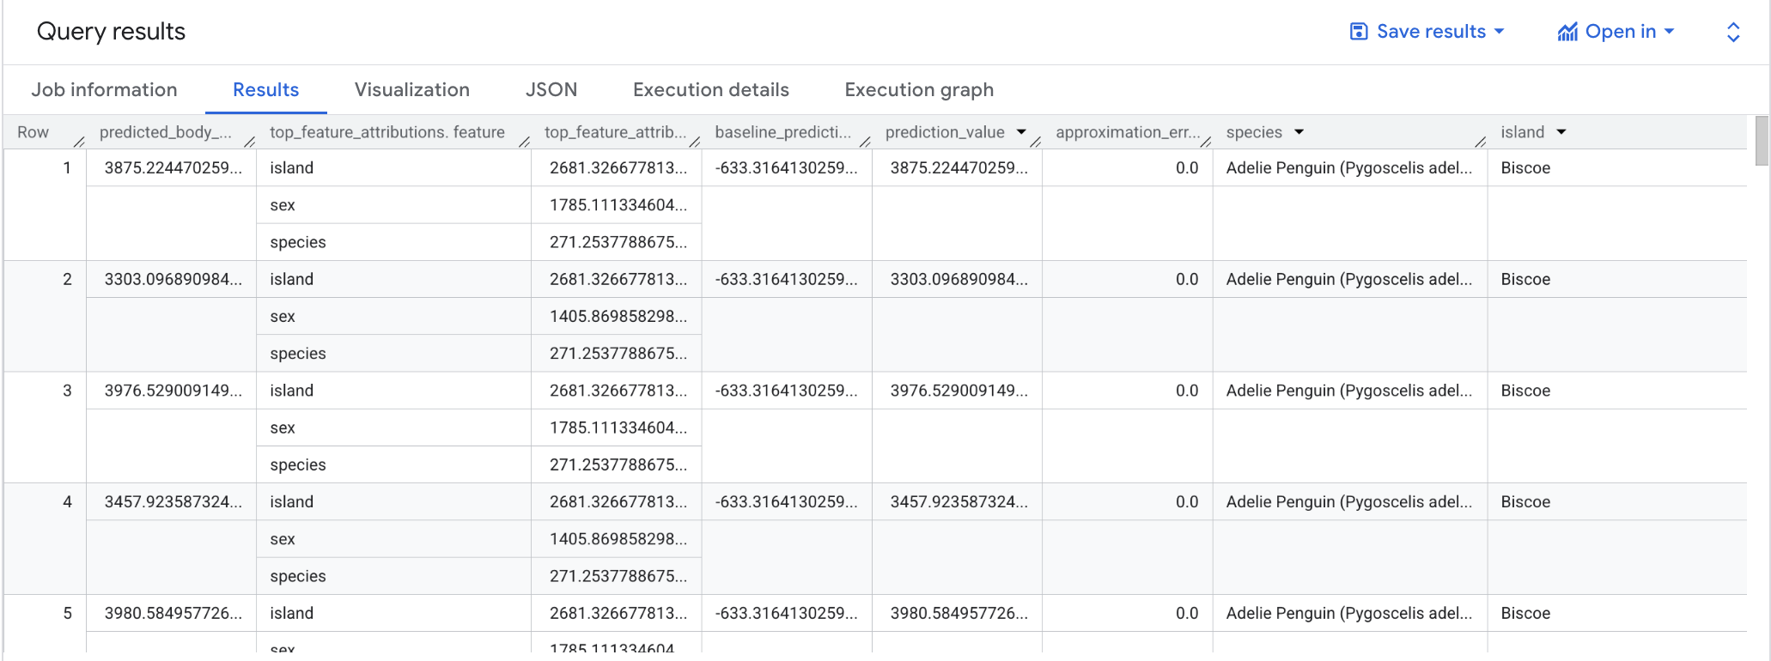Select cell 3303.096890984... in predicted_body column
This screenshot has height=661, width=1771.
173,280
